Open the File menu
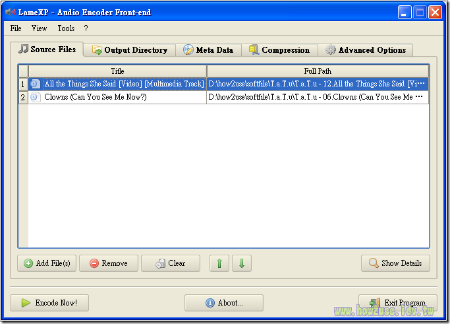The width and height of the screenshot is (450, 324). (x=16, y=28)
